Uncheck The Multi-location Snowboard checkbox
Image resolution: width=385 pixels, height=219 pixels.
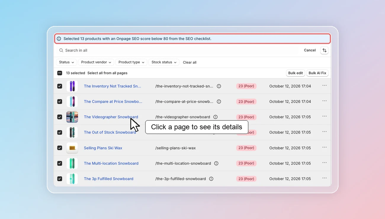(x=60, y=163)
